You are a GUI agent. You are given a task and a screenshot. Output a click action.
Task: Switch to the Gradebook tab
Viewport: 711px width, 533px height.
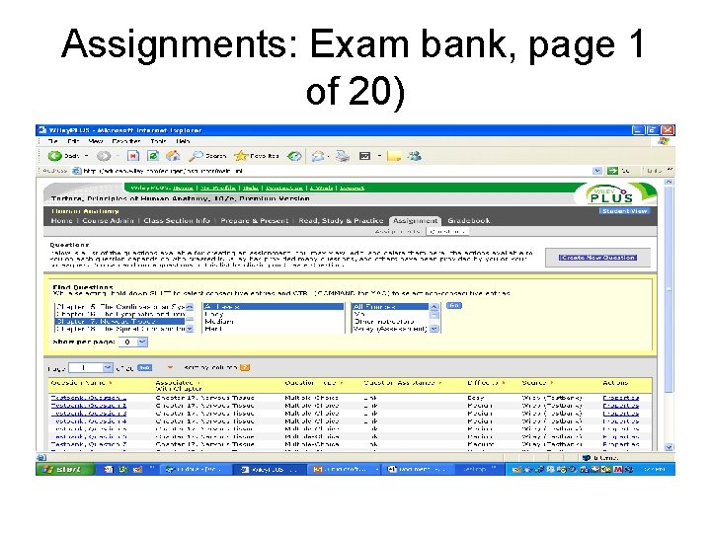coord(469,221)
